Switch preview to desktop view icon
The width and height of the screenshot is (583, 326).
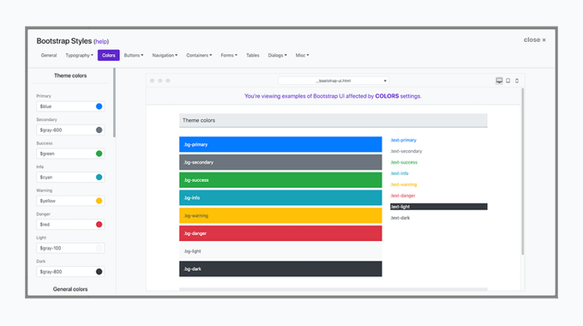pyautogui.click(x=499, y=81)
